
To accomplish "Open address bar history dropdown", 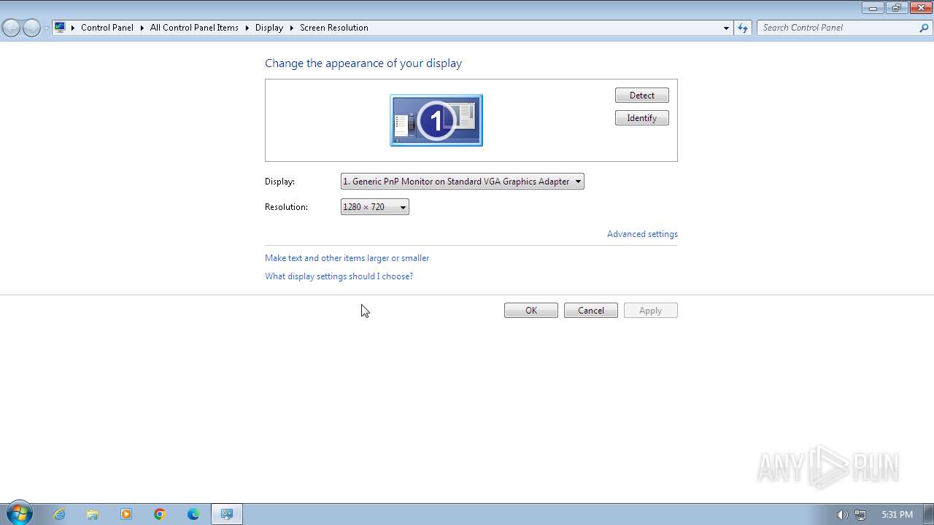I will 726,28.
